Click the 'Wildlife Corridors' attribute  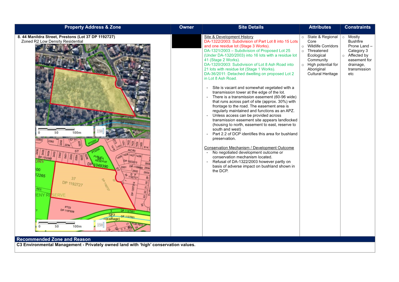pyautogui.click(x=323, y=46)
